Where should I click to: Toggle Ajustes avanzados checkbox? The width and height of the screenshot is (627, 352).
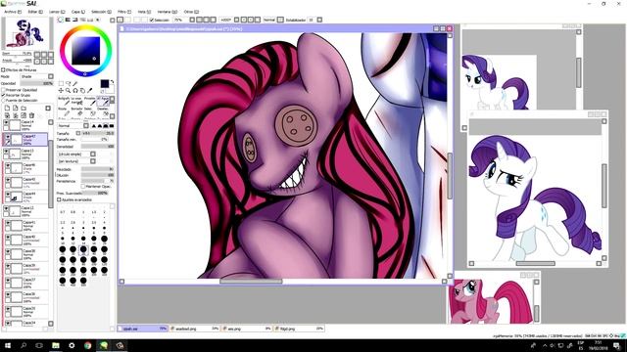point(59,199)
